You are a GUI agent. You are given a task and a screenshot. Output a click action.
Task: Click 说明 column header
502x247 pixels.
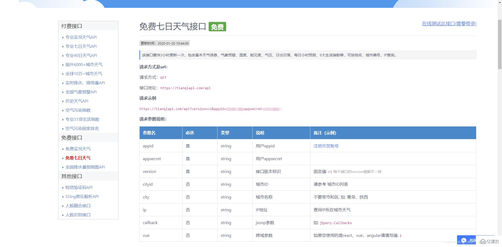pyautogui.click(x=281, y=133)
